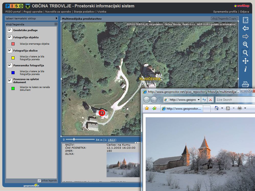Go to previous map view arrow
This screenshot has width=255, height=191.
(x=245, y=28)
